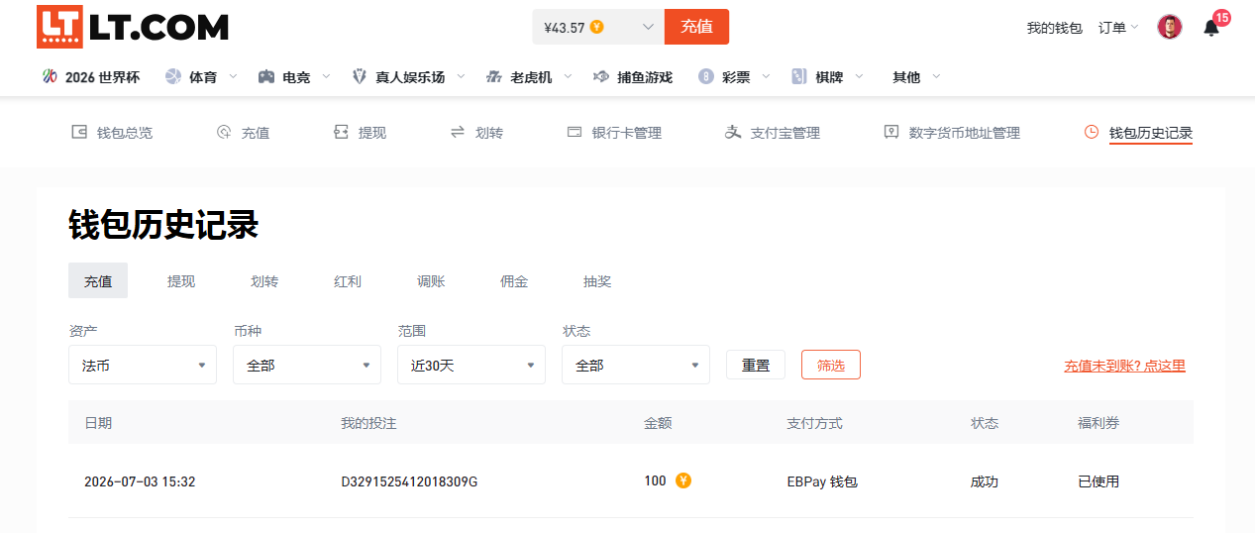Image resolution: width=1255 pixels, height=533 pixels.
Task: Click the 彩票 lottery ball icon
Action: click(706, 76)
